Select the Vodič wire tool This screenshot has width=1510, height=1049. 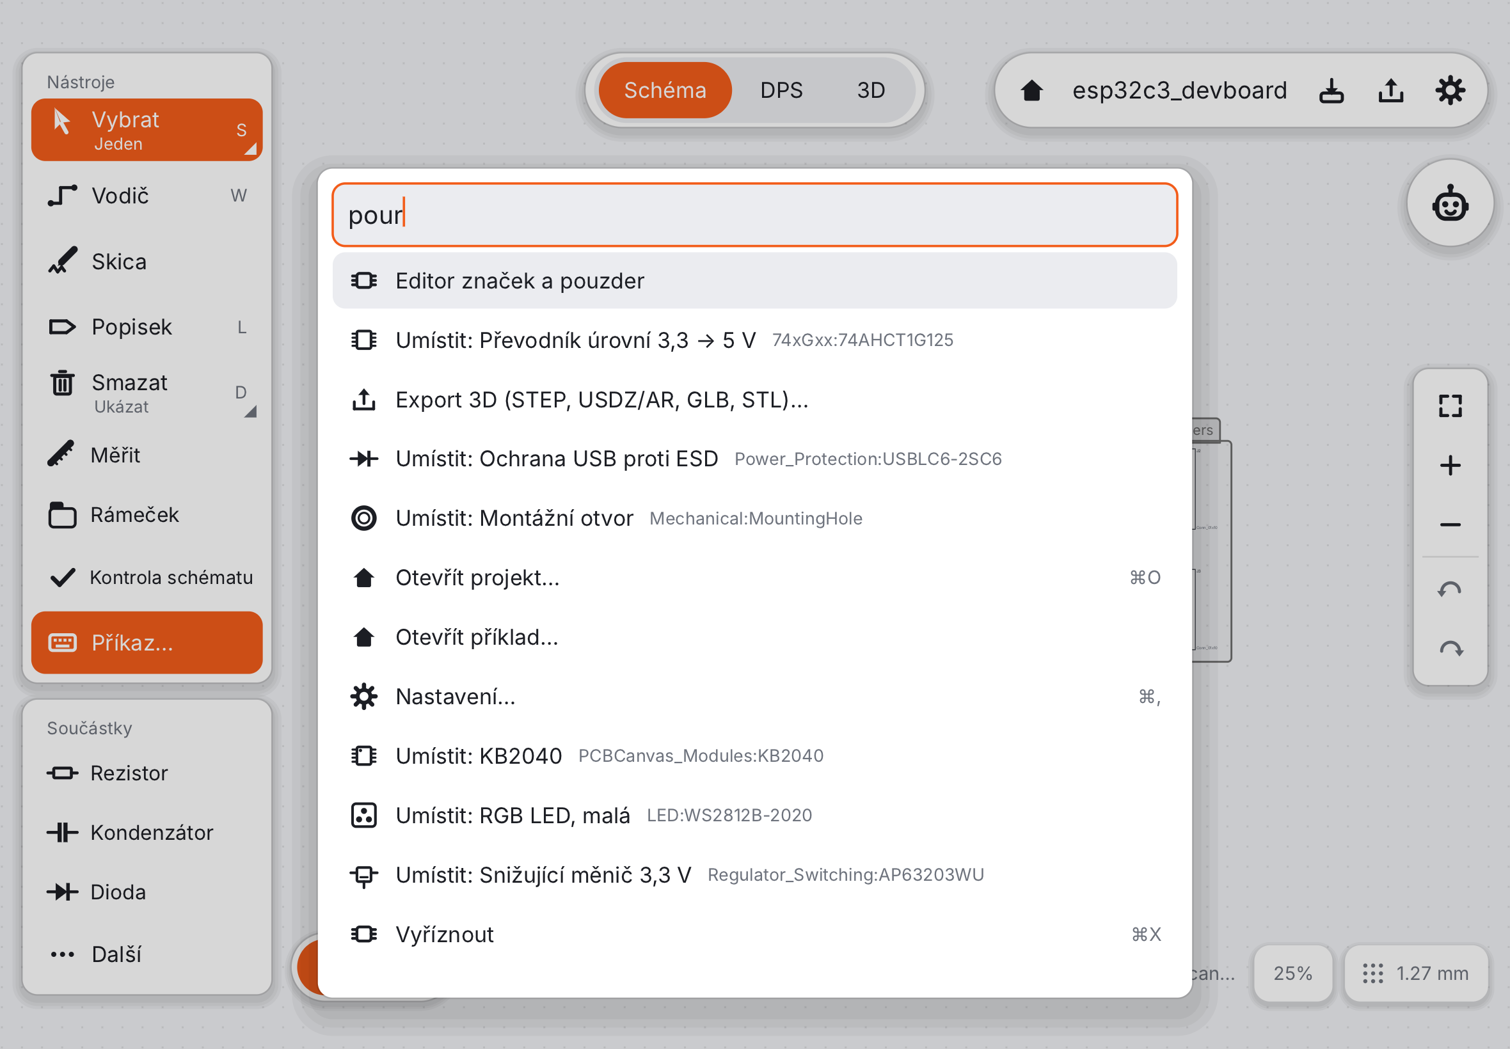147,196
